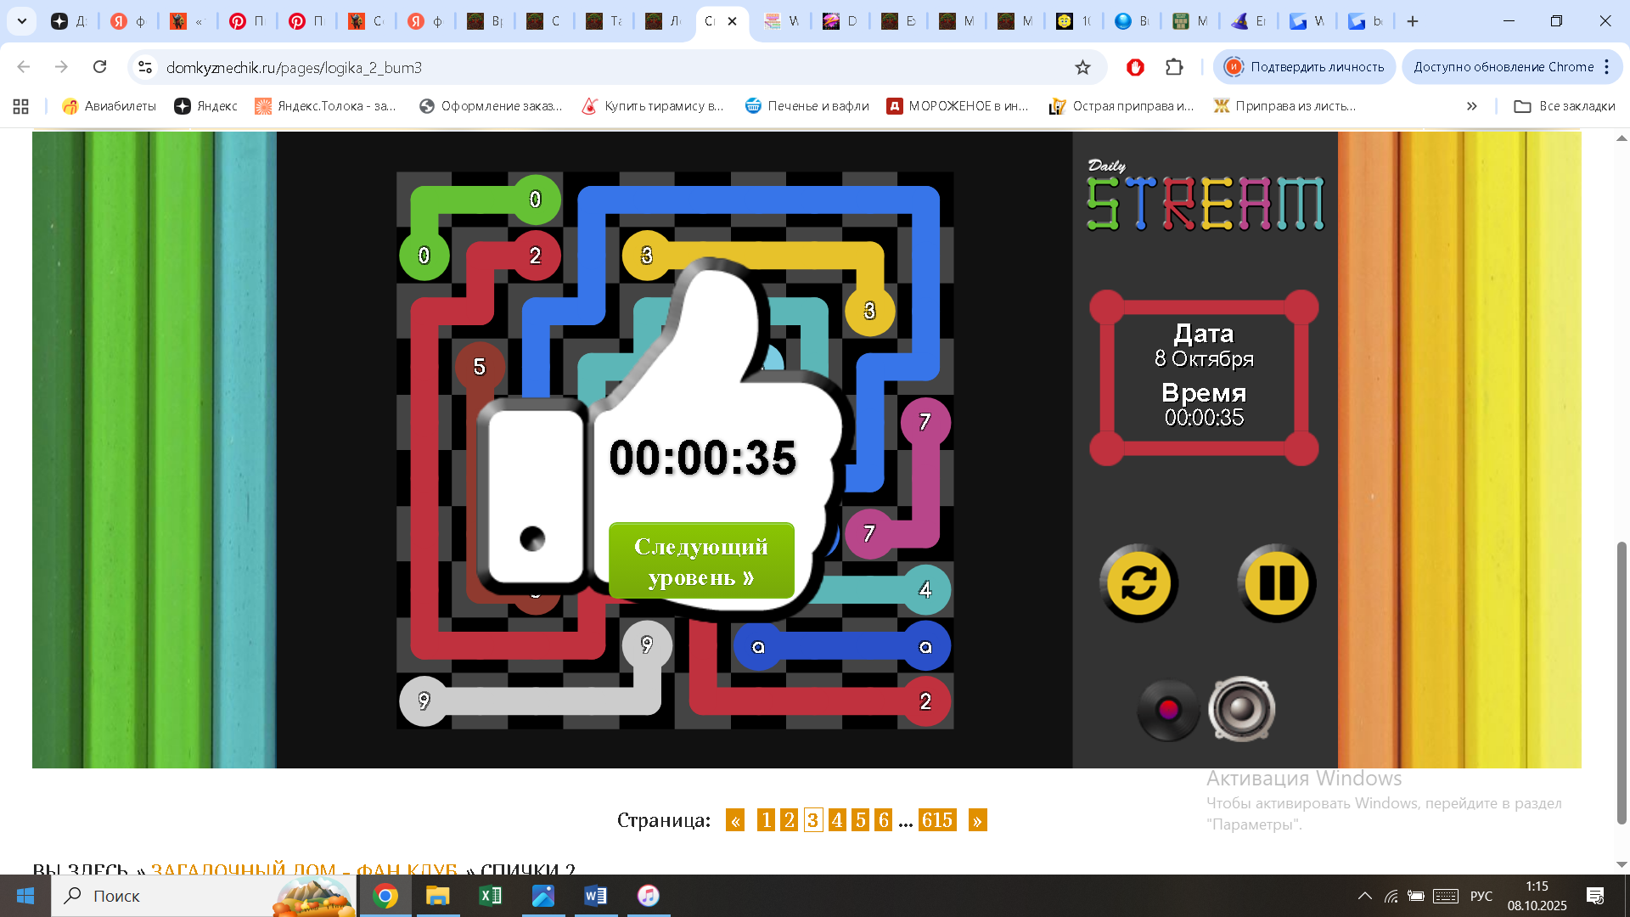Open the Авиабилеты bookmark
Screen dimensions: 1630x917
pyautogui.click(x=110, y=106)
